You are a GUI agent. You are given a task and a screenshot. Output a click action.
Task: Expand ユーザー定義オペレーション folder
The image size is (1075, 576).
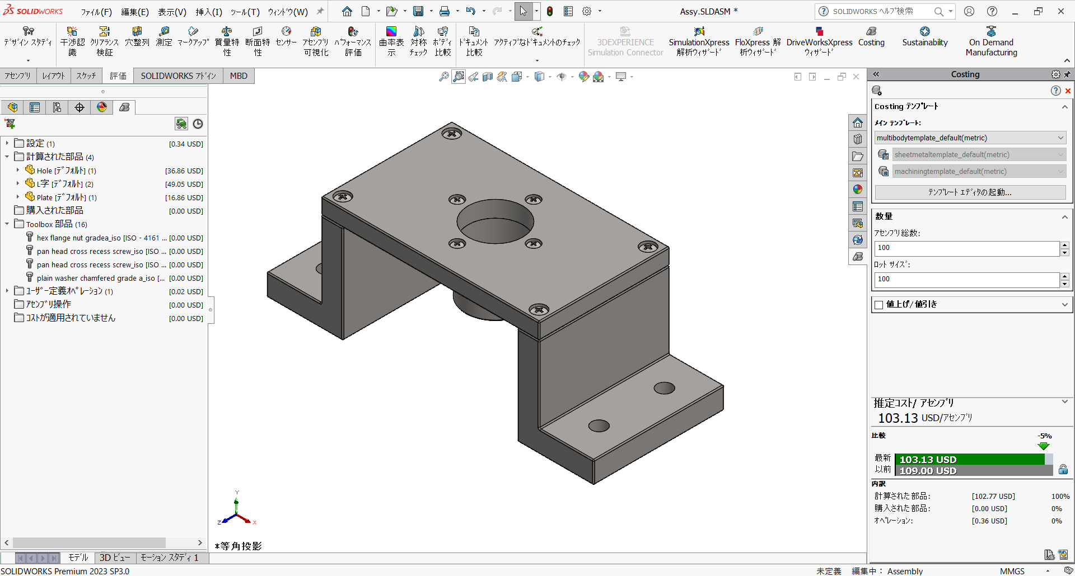7,291
